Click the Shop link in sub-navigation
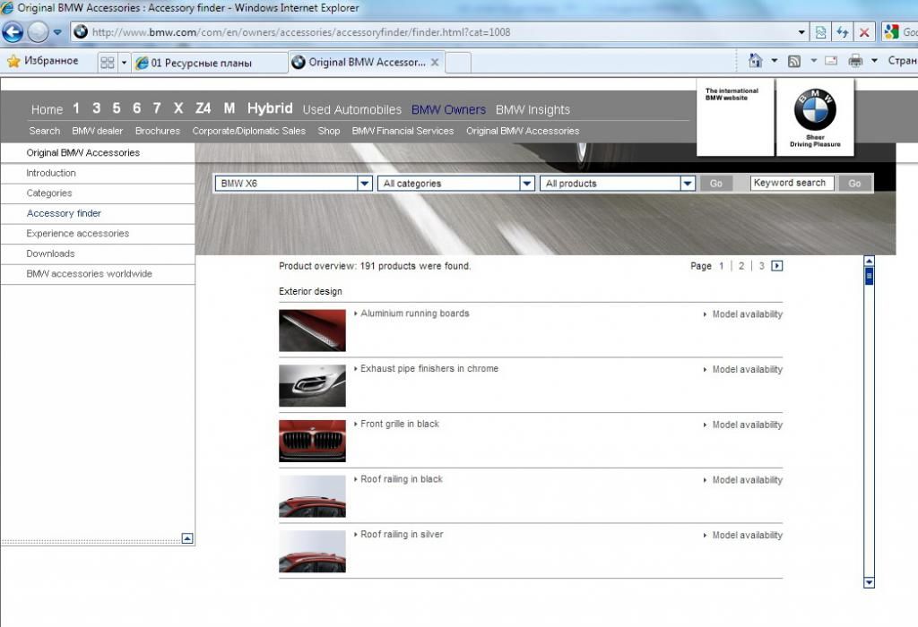This screenshot has height=627, width=918. click(x=329, y=131)
